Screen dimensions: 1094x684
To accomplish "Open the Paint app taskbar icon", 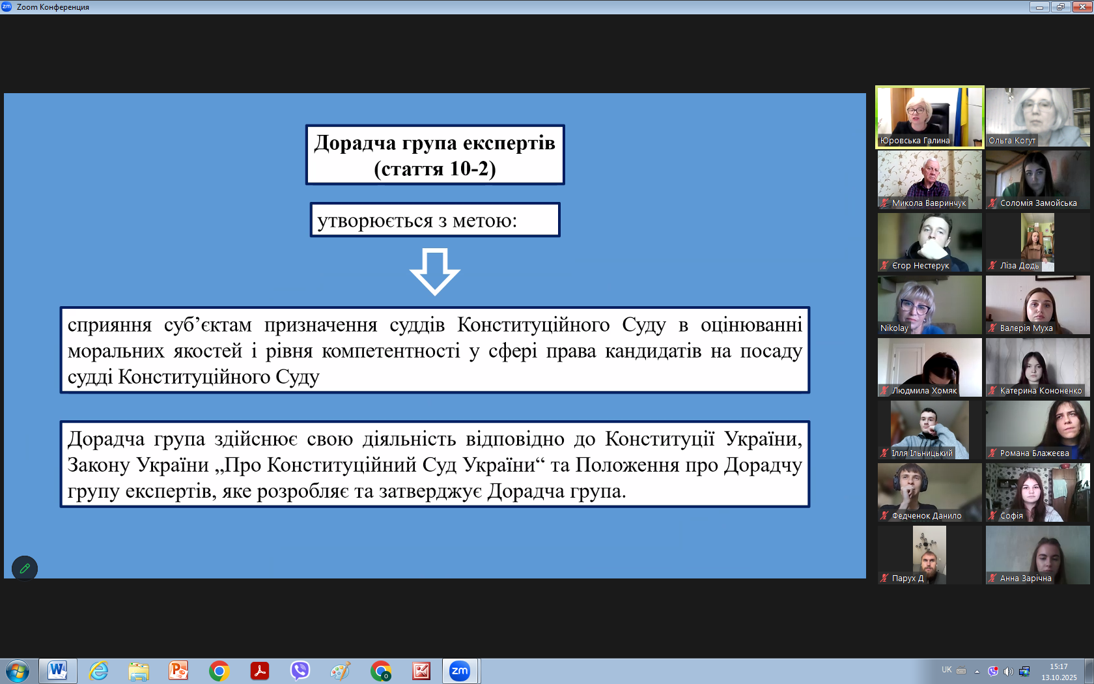I will (x=340, y=670).
